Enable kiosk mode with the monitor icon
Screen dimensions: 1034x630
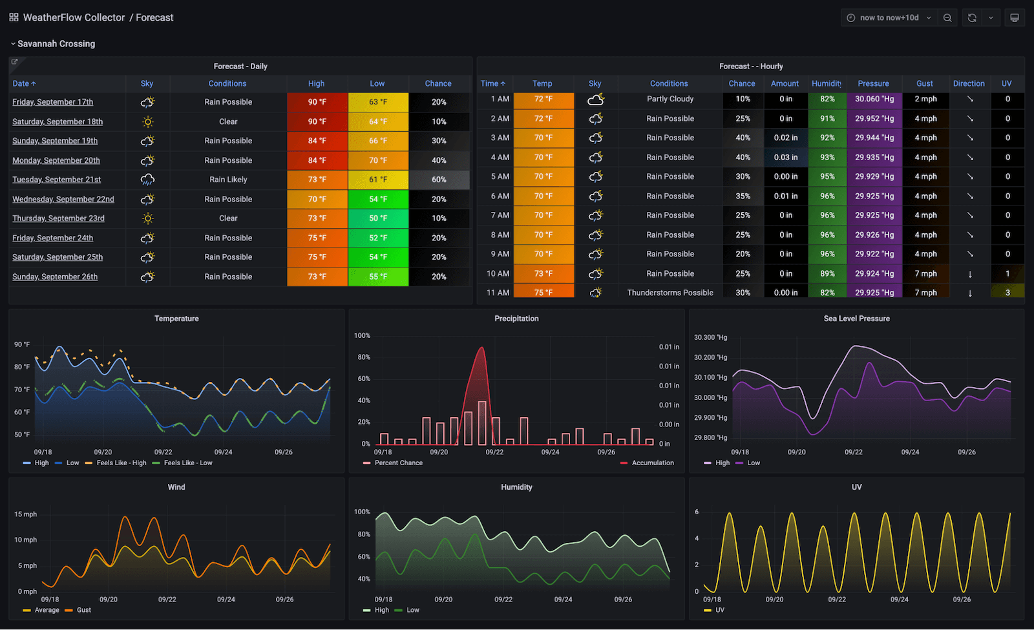click(1015, 17)
